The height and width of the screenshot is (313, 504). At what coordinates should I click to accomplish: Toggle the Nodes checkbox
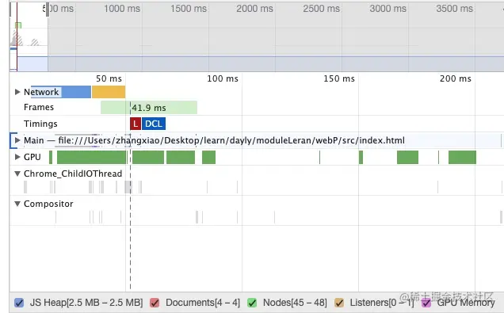tap(252, 303)
